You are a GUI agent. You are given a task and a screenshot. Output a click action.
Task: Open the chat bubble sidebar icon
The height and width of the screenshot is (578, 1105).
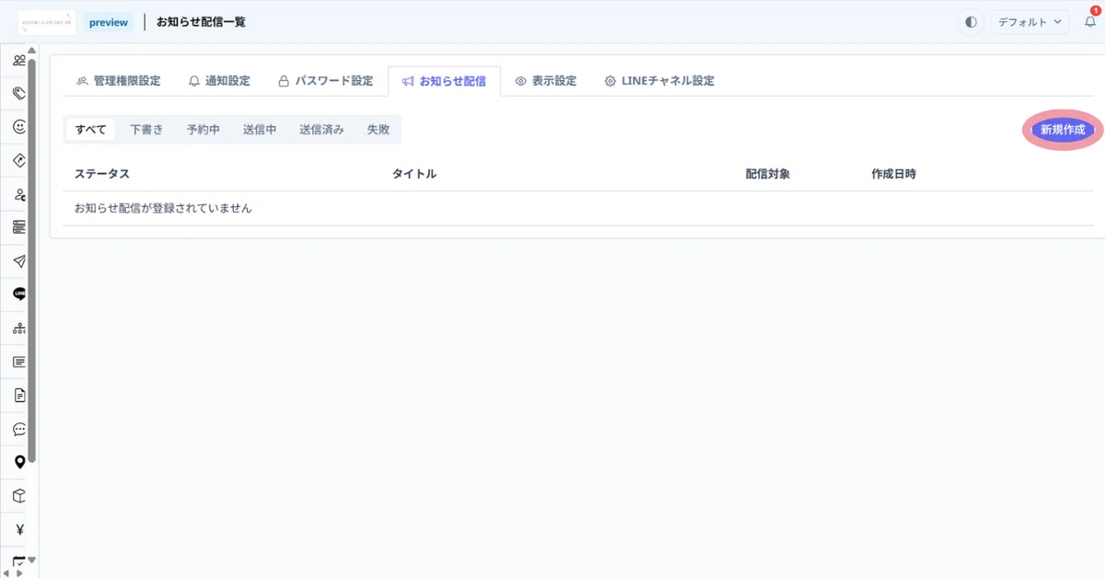19,429
